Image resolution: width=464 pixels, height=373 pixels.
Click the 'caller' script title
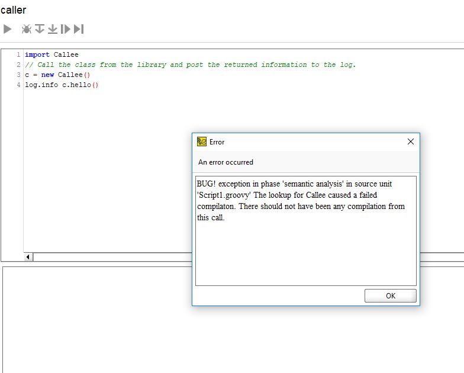[x=13, y=10]
